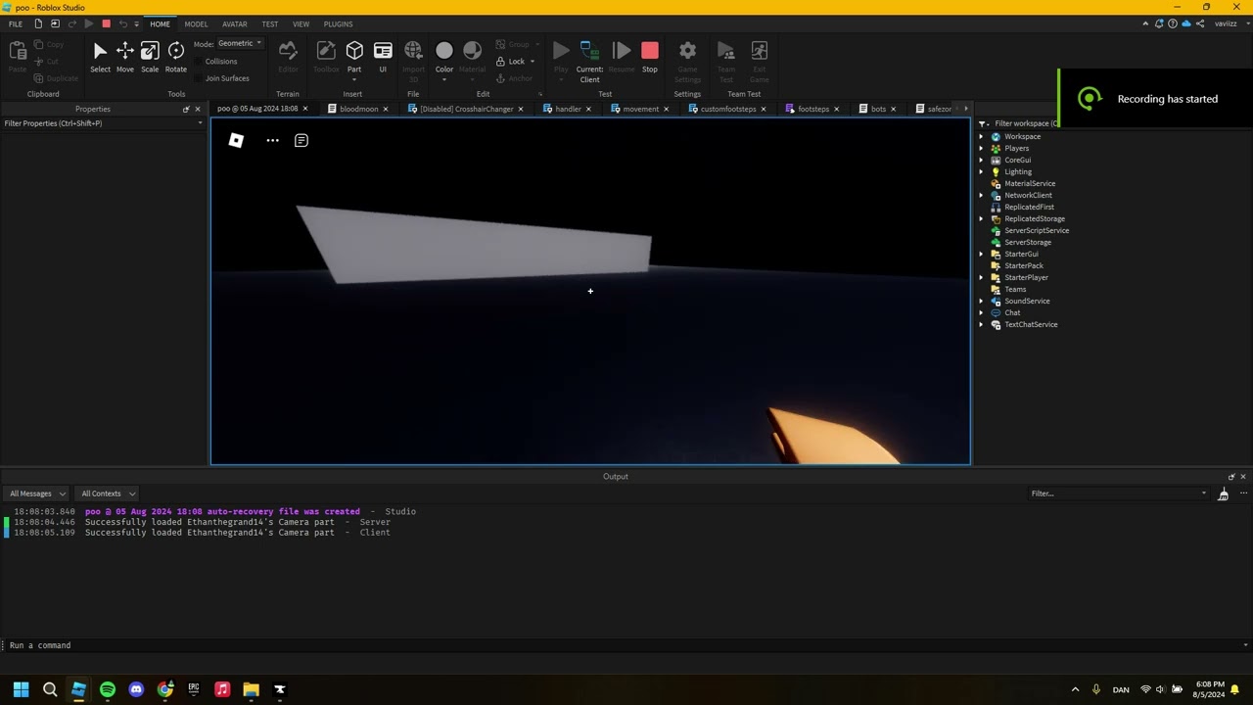Expand the StarterGui tree node
Image resolution: width=1253 pixels, height=705 pixels.
(x=982, y=255)
